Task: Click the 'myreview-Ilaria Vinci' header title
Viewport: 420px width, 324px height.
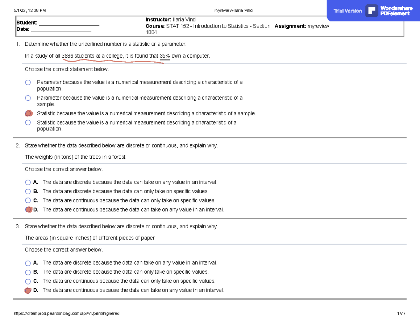Action: pos(233,10)
